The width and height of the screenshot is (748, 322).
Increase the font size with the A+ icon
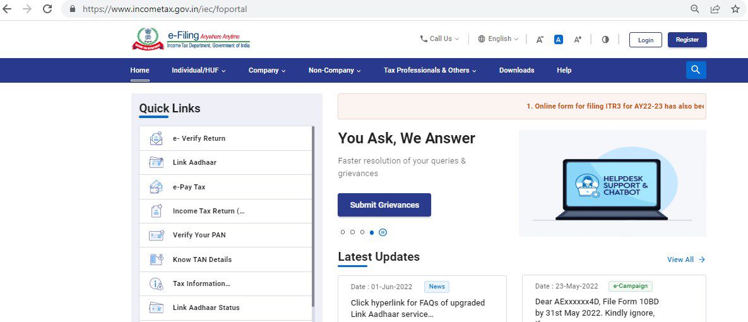click(x=577, y=40)
